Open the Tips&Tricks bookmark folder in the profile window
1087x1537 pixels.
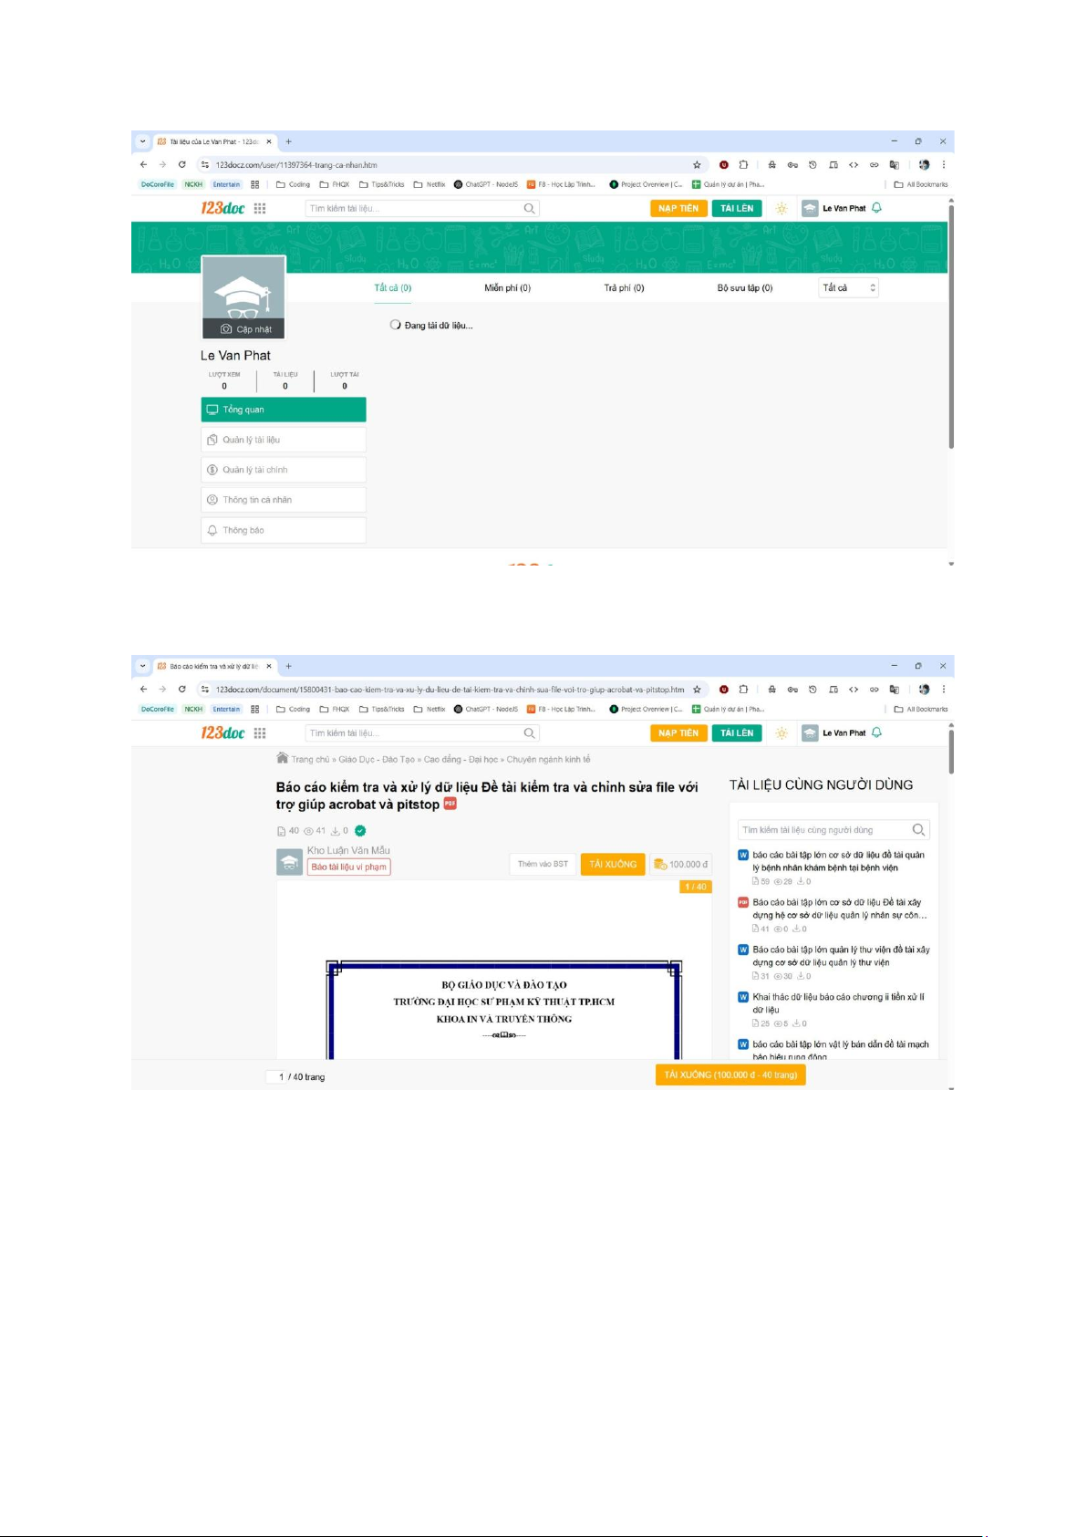pyautogui.click(x=382, y=184)
